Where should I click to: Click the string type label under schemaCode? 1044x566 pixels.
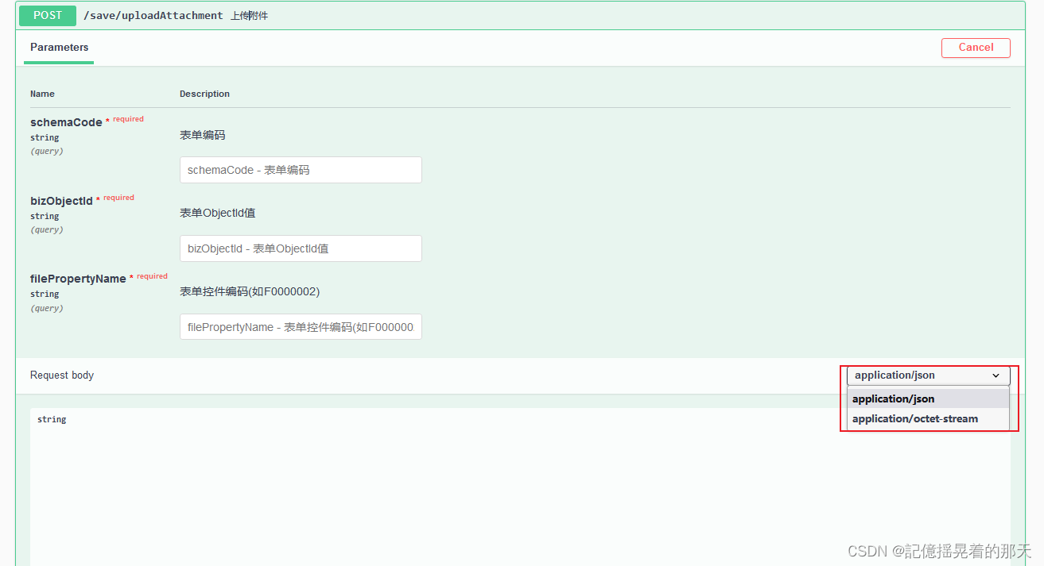[x=44, y=137]
